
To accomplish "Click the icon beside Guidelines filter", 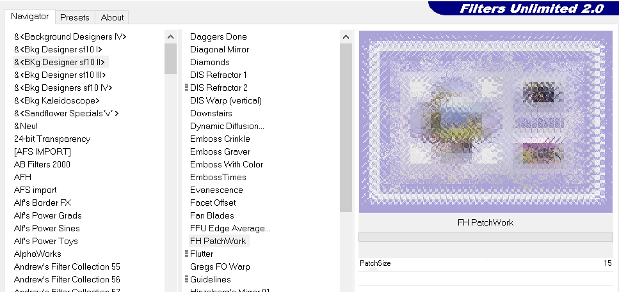I will coord(186,279).
